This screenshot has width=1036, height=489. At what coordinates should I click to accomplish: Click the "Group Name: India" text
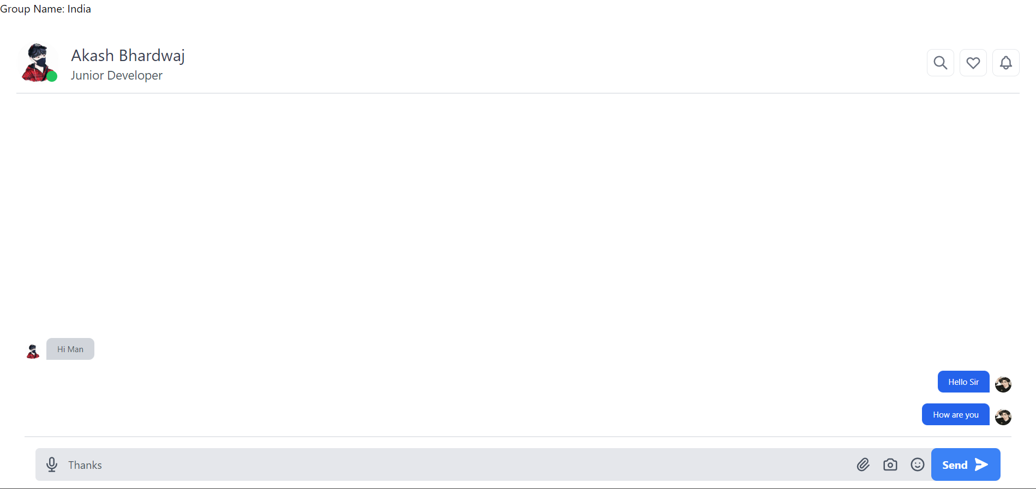(x=45, y=9)
